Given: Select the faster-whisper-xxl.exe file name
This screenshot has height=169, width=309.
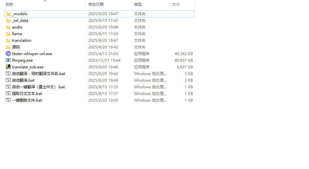Looking at the screenshot, I should (32, 54).
